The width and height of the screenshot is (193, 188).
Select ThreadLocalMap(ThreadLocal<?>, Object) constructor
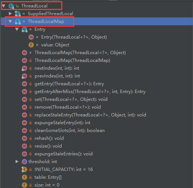coord(80,53)
